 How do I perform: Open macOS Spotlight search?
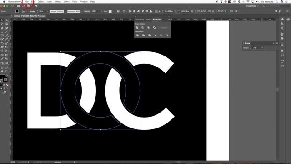coord(276,2)
